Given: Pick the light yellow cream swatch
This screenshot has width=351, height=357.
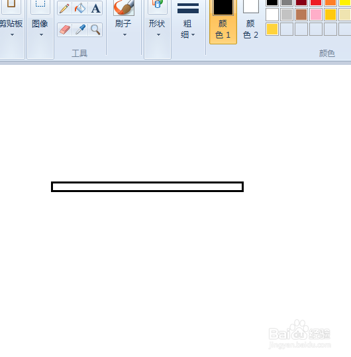Looking at the screenshot, I should (345, 15).
